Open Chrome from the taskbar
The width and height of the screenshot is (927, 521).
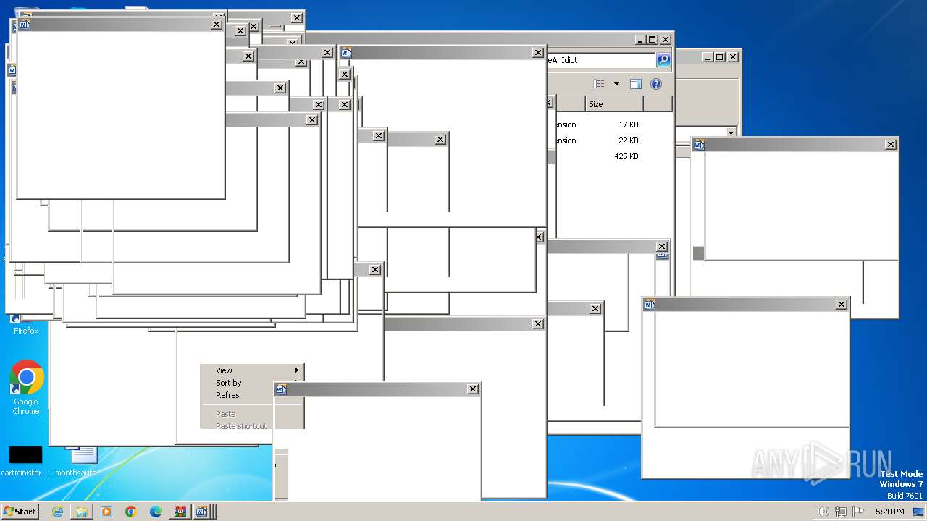(131, 512)
